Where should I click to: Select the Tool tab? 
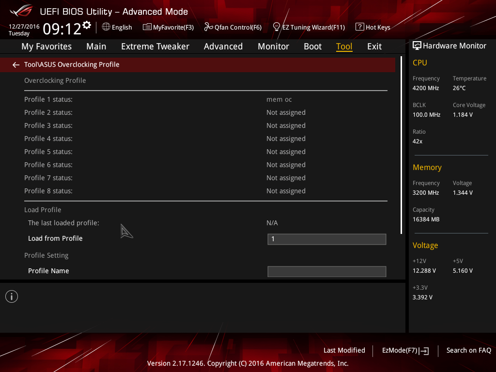[x=344, y=46]
